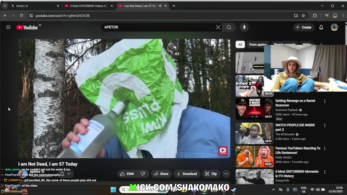Select the I am Not Dead tab
Viewport: 347px width, 195px height.
tap(143, 6)
